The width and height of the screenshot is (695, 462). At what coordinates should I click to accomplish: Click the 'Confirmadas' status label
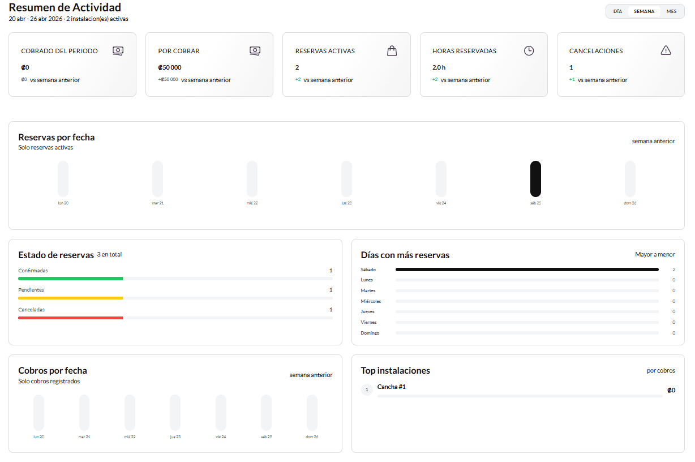click(33, 271)
